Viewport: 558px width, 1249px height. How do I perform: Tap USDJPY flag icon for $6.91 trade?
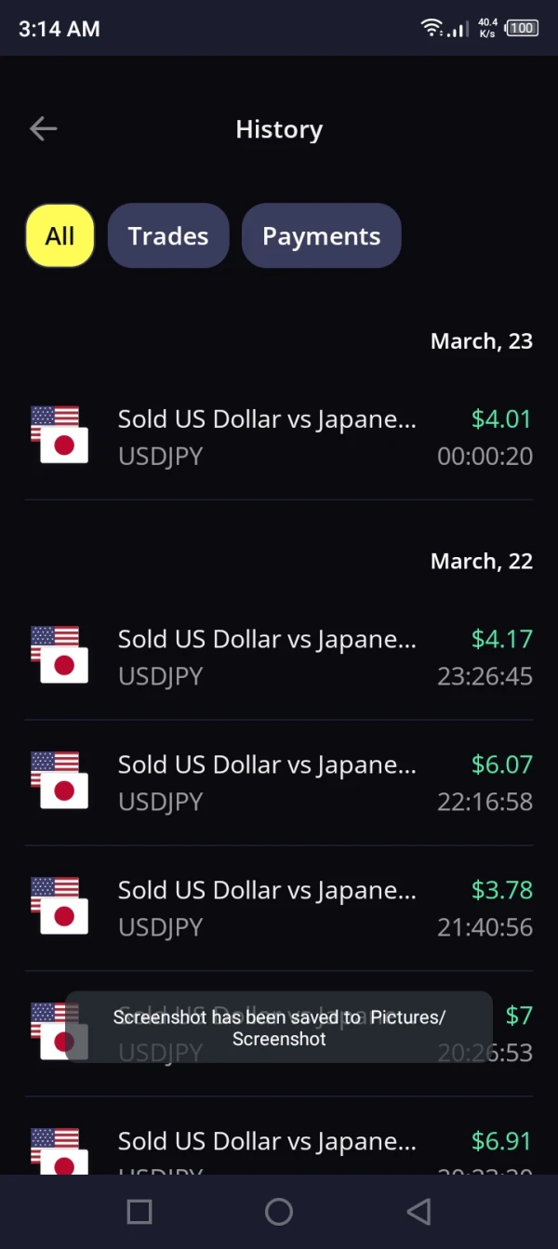tap(60, 1151)
